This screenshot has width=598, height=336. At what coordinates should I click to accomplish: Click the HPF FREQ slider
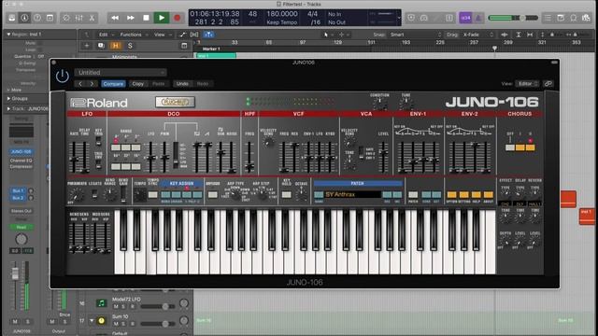[x=249, y=157]
